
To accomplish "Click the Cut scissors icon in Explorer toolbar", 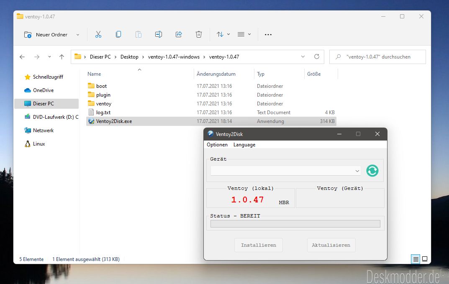I will (98, 35).
